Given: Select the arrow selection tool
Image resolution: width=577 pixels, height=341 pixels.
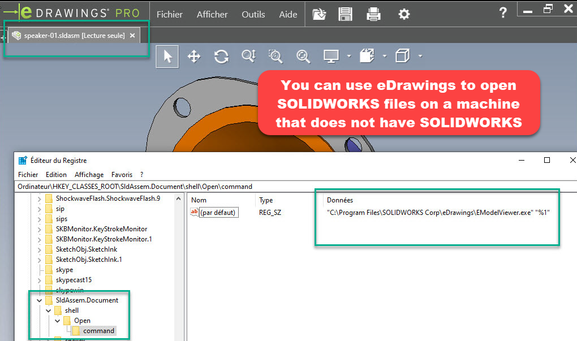Looking at the screenshot, I should point(167,56).
